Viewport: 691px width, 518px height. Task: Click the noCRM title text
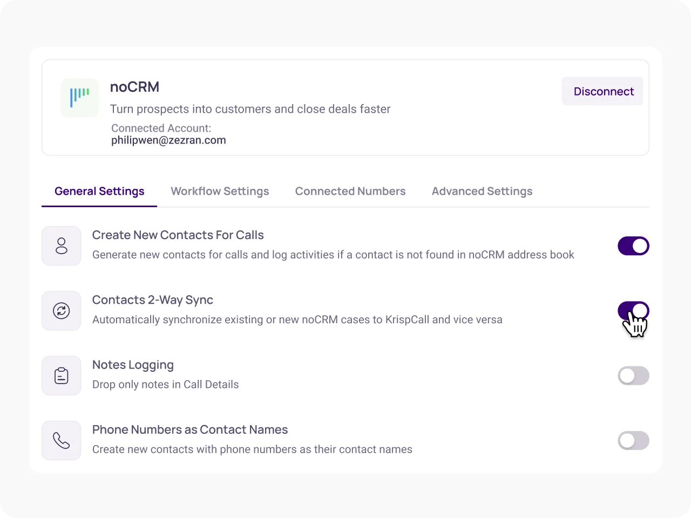134,87
